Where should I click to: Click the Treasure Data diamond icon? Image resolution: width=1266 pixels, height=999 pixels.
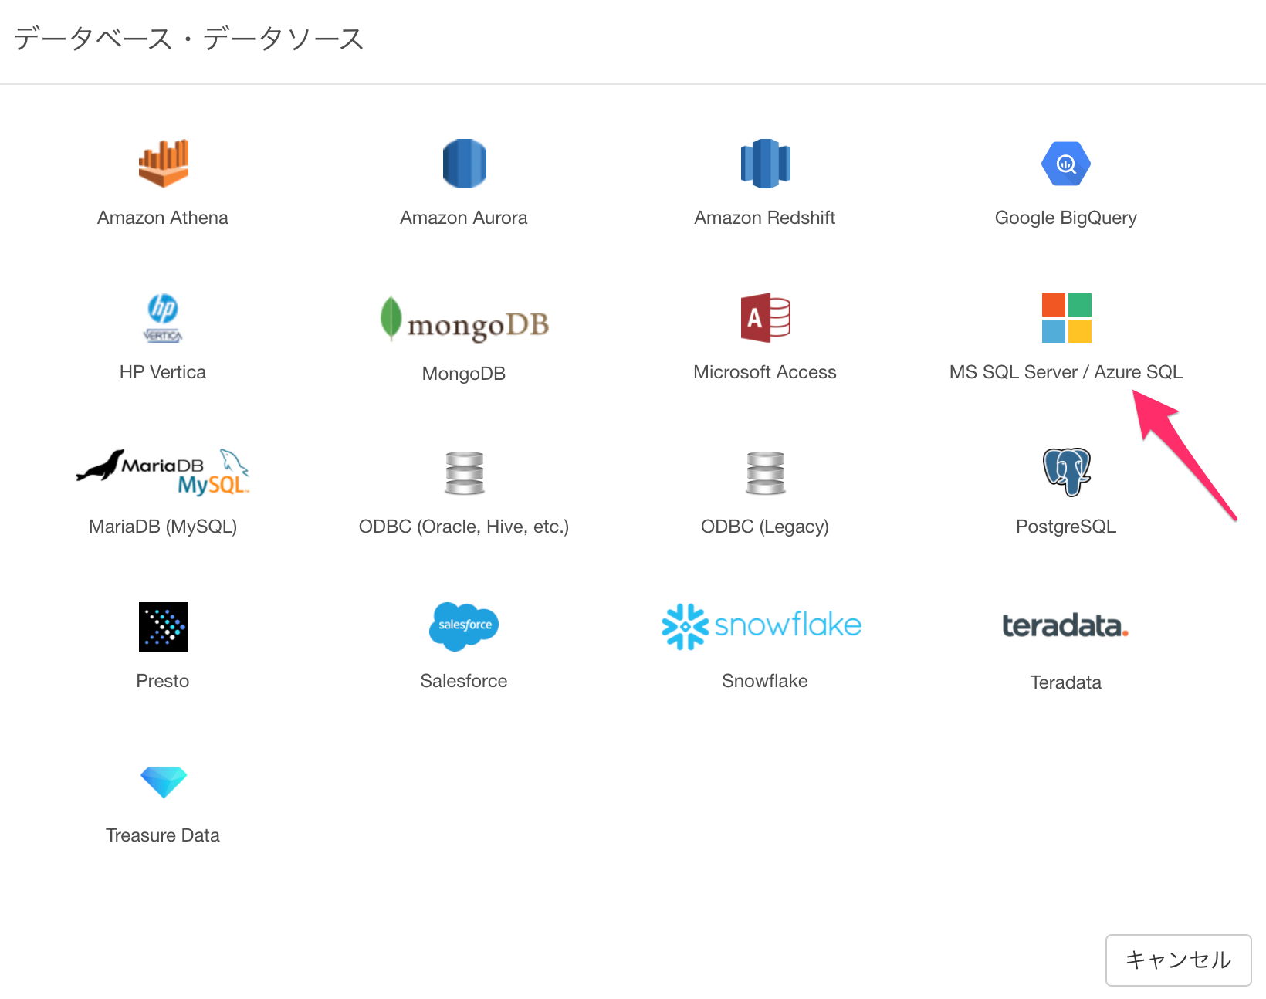point(163,782)
